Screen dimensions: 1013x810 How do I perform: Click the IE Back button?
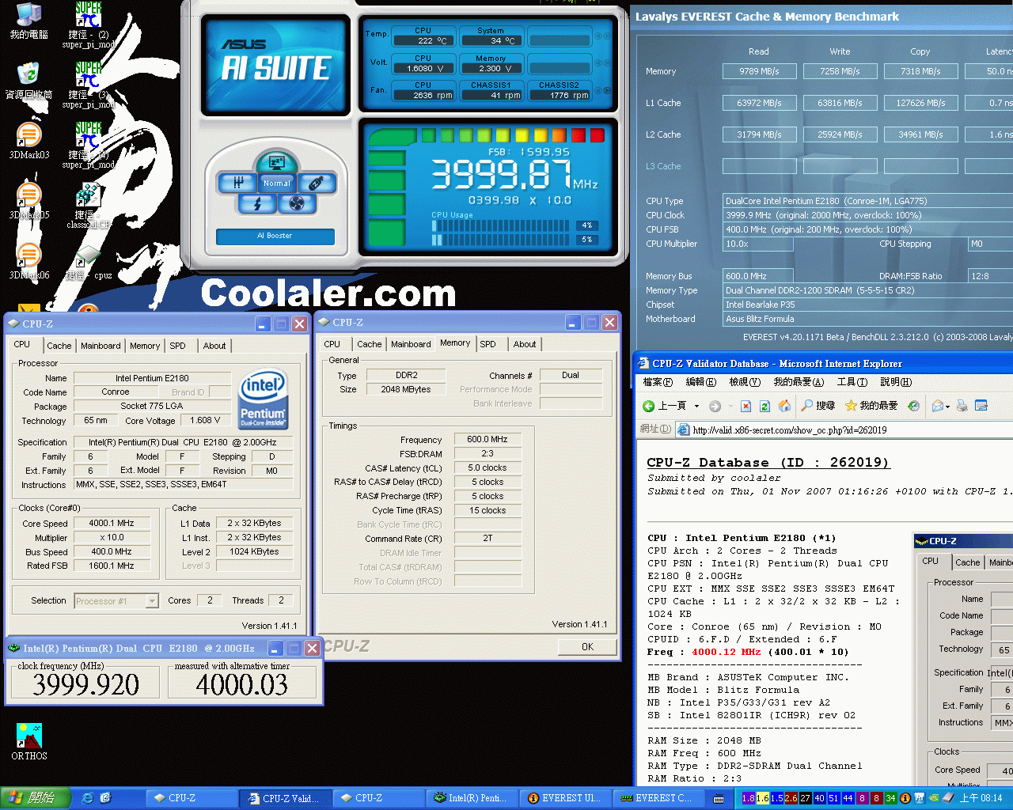[x=665, y=406]
